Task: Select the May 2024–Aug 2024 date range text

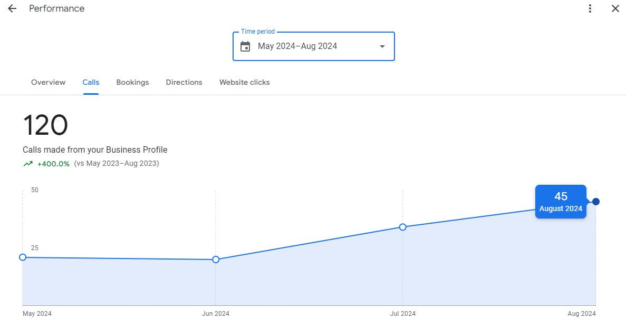Action: pos(297,46)
